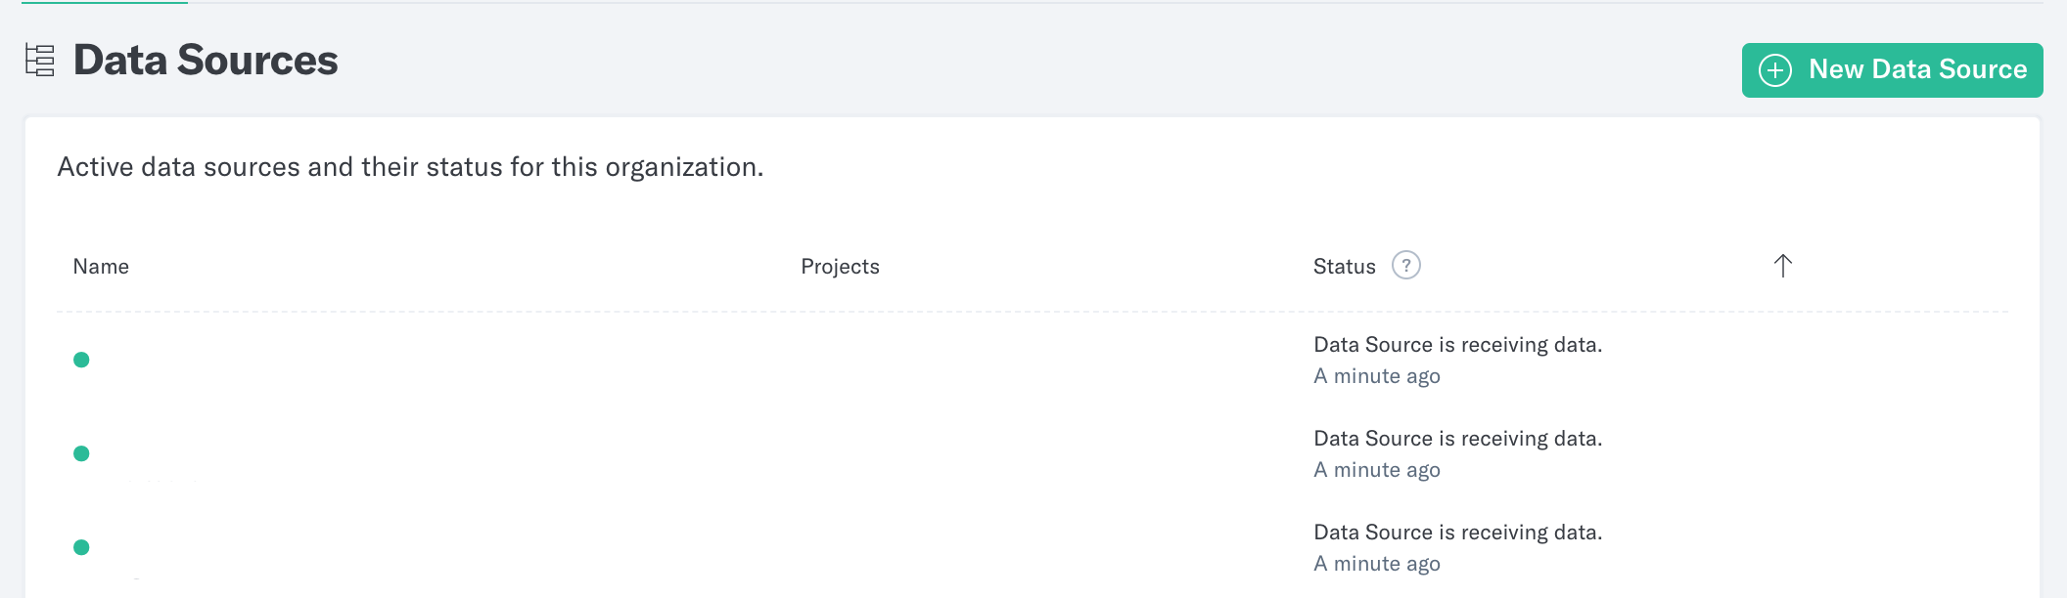Open the Status help question mark icon

point(1406,266)
